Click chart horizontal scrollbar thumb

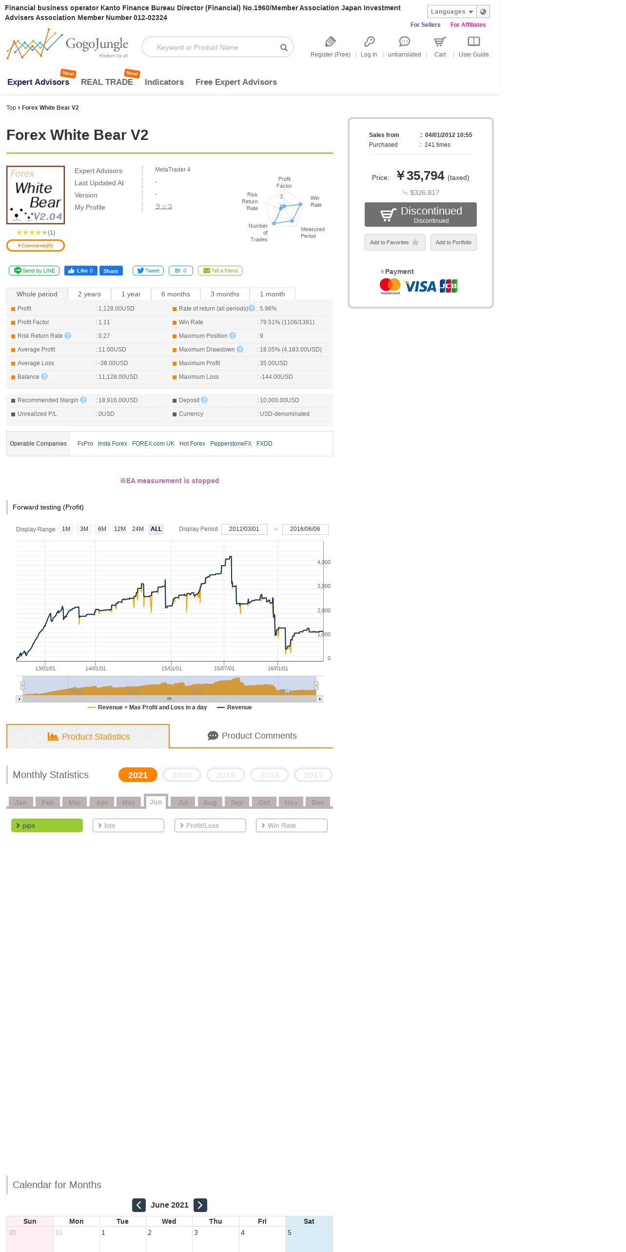tap(170, 699)
